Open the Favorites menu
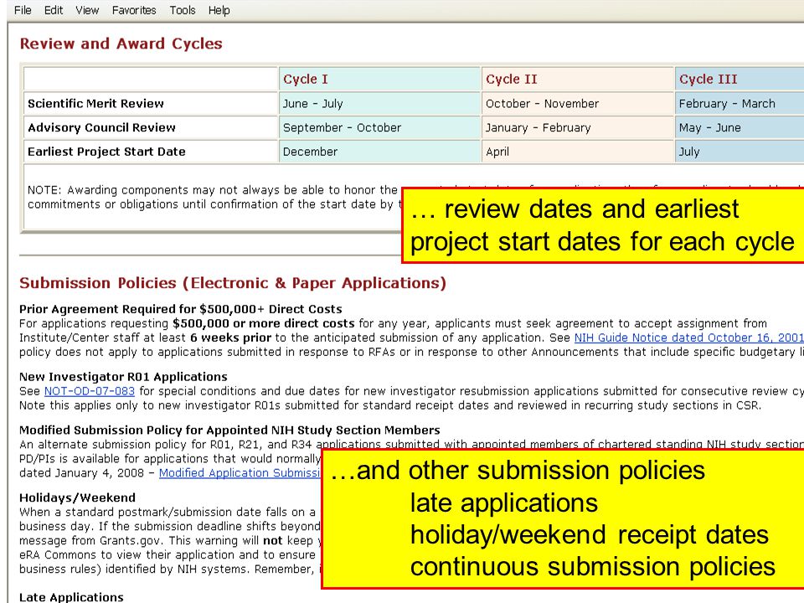The height and width of the screenshot is (603, 804). [134, 10]
